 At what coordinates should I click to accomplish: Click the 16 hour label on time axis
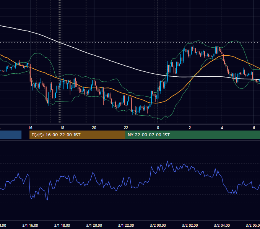click(30, 128)
